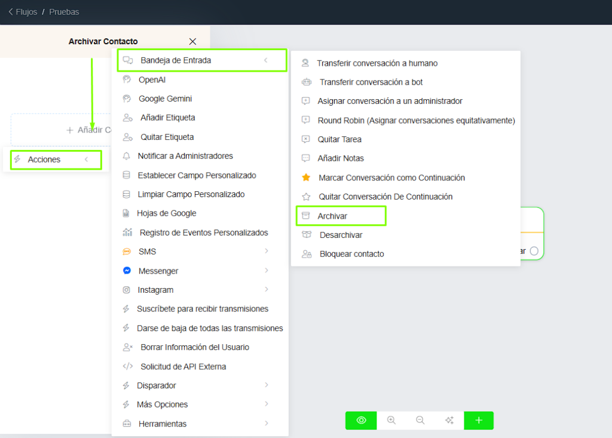Expand the Disparador submenu
The width and height of the screenshot is (612, 438).
click(266, 385)
